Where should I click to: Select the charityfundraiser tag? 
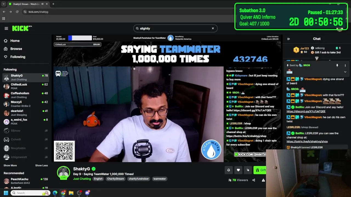point(138,179)
